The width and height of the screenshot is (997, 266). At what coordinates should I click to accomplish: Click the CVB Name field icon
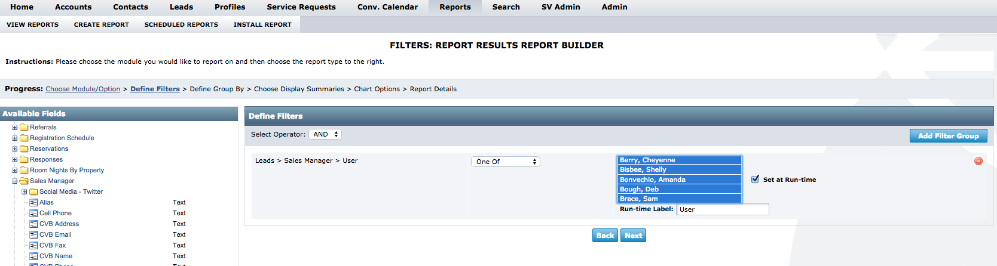click(33, 256)
